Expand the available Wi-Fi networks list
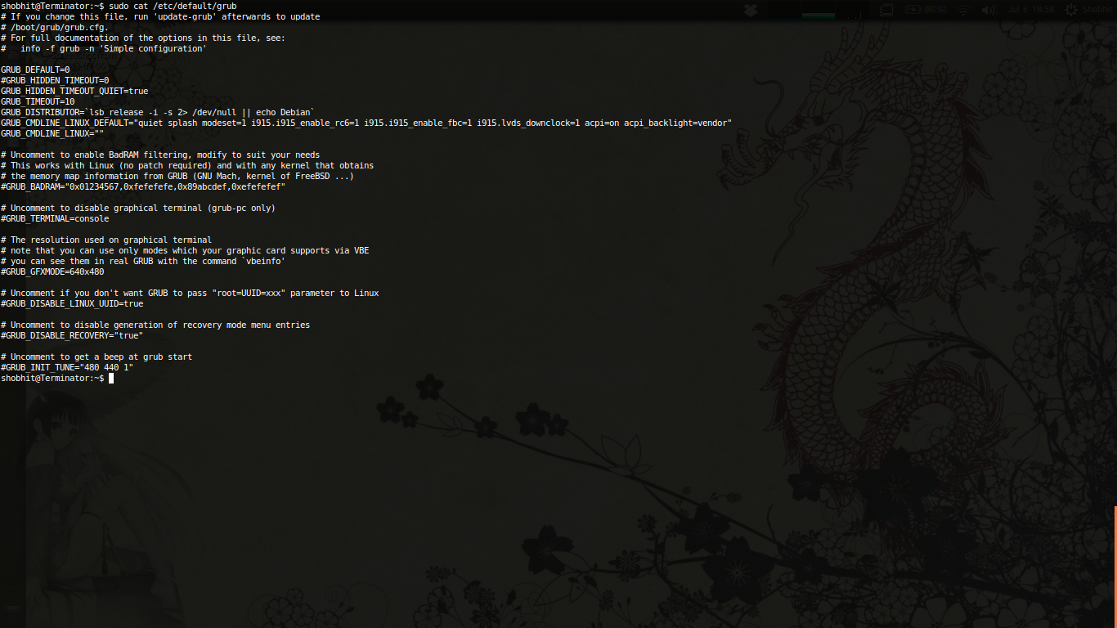 (963, 9)
